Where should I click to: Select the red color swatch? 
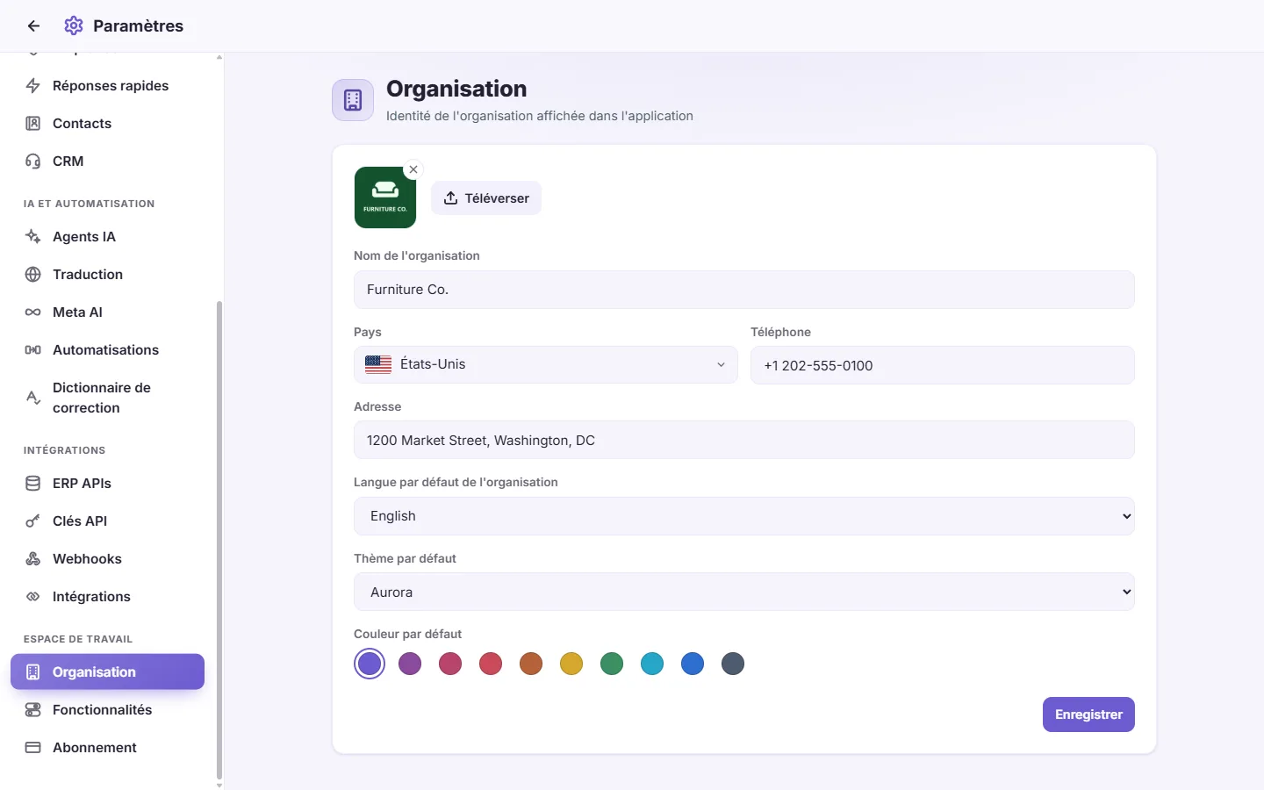pyautogui.click(x=491, y=664)
